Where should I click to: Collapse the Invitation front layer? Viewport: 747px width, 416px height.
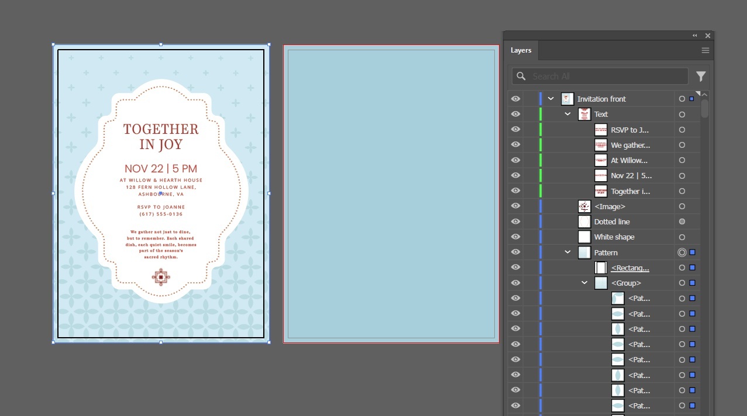(550, 99)
